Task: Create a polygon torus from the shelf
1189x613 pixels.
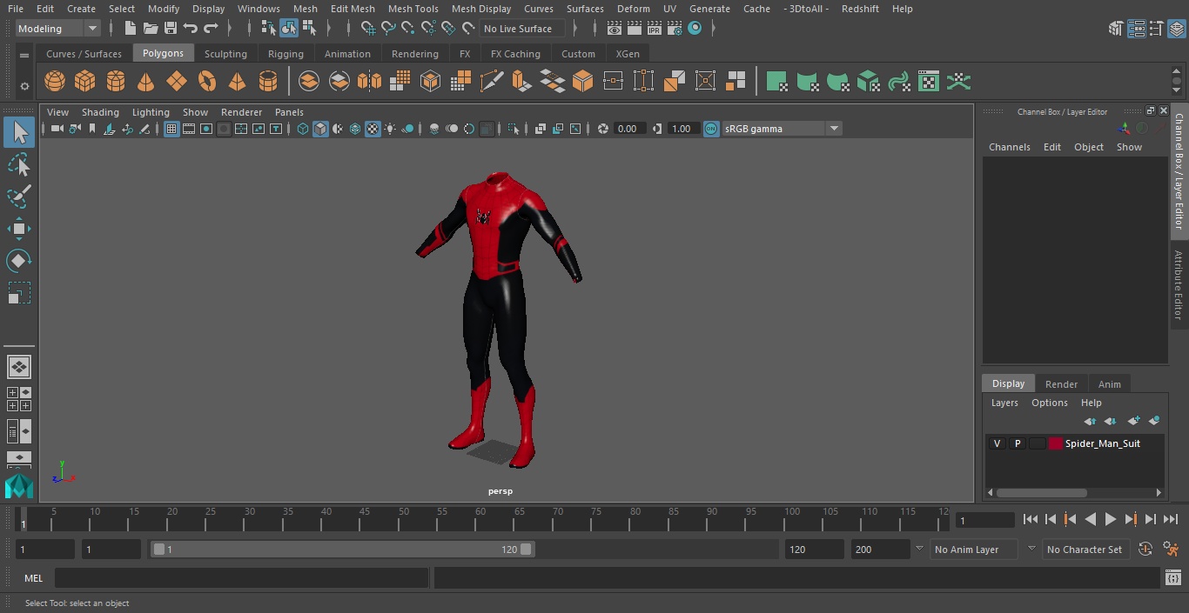Action: click(207, 82)
